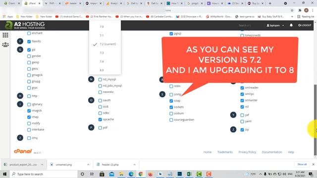317x178 pixels.
Task: Toggle the gd extension checkbox
Action: pos(29,49)
